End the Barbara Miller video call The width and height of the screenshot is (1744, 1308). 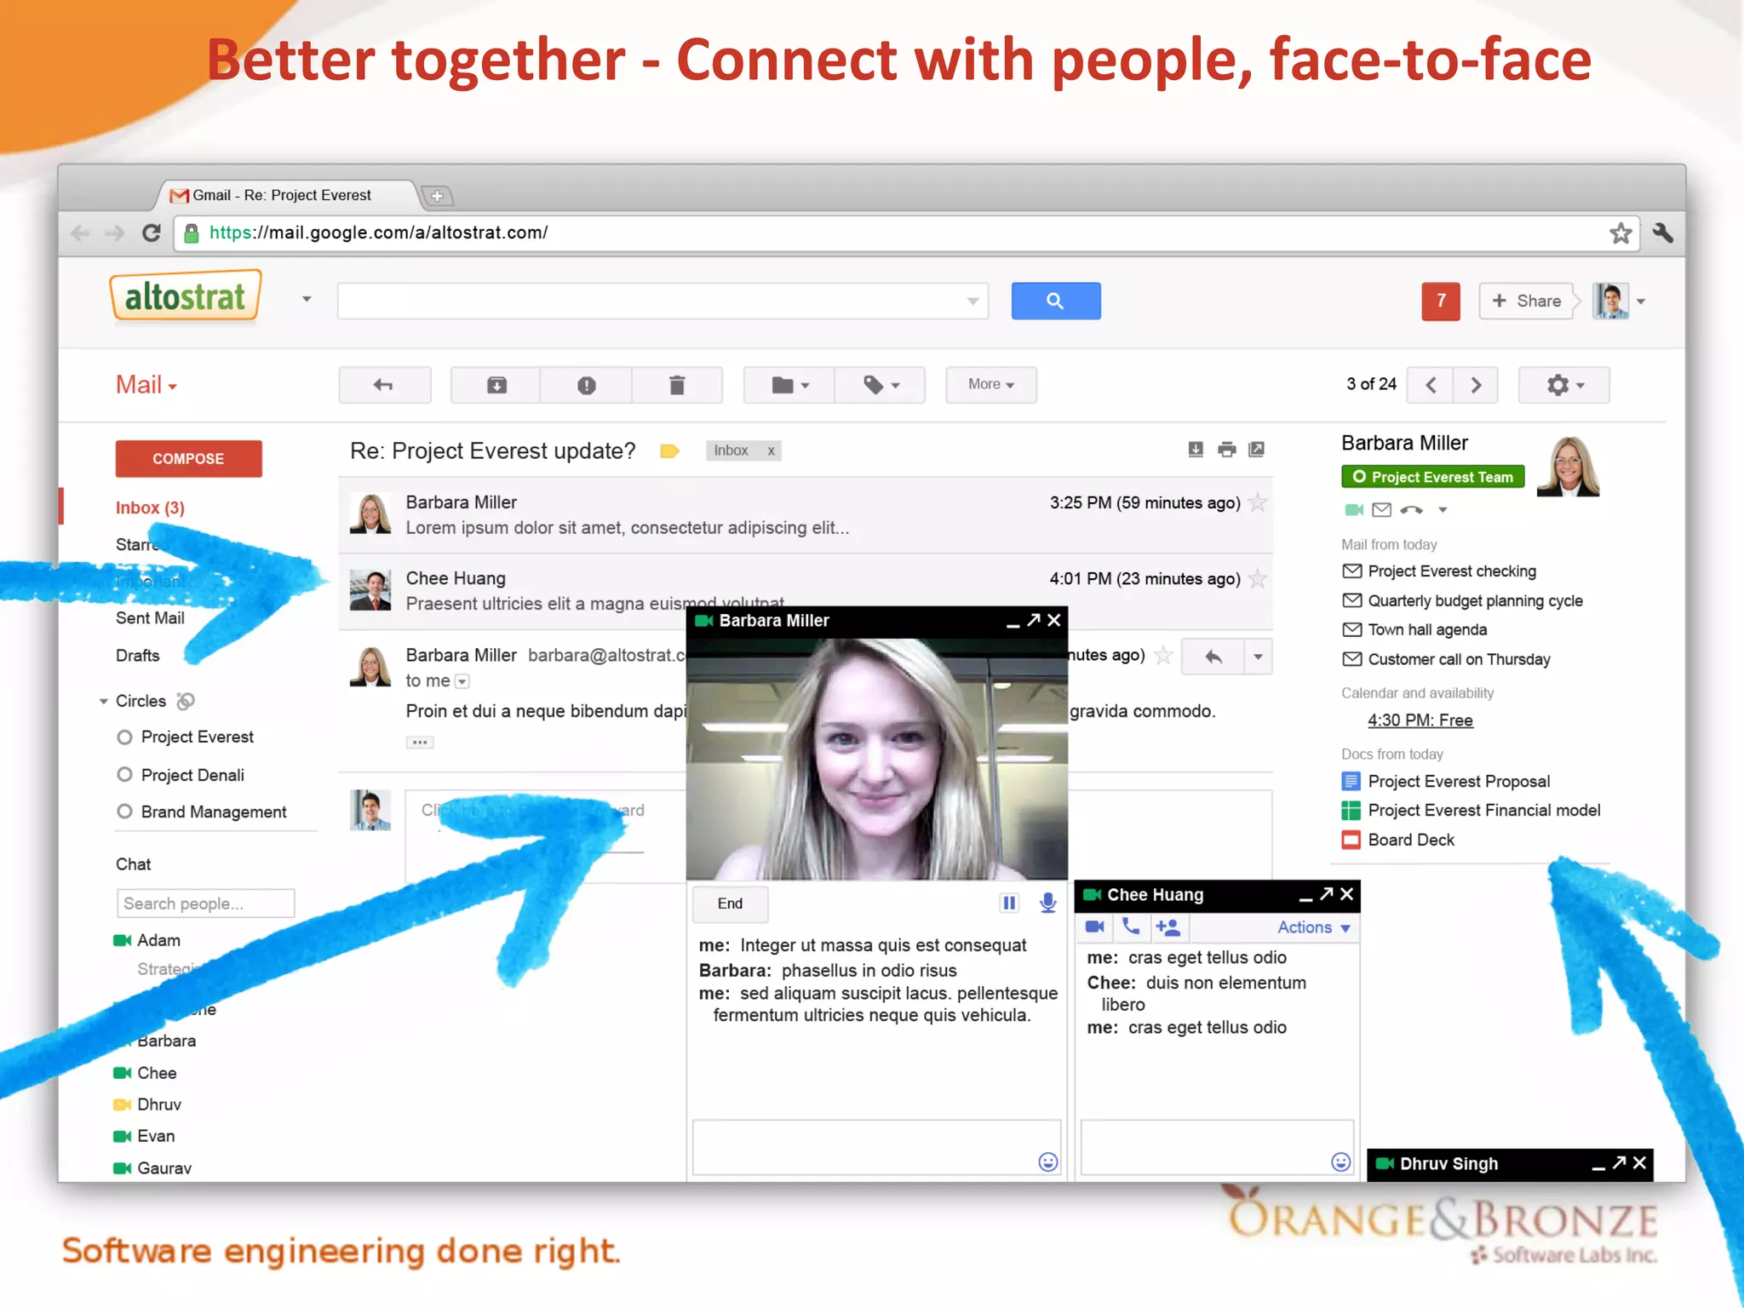coord(730,904)
